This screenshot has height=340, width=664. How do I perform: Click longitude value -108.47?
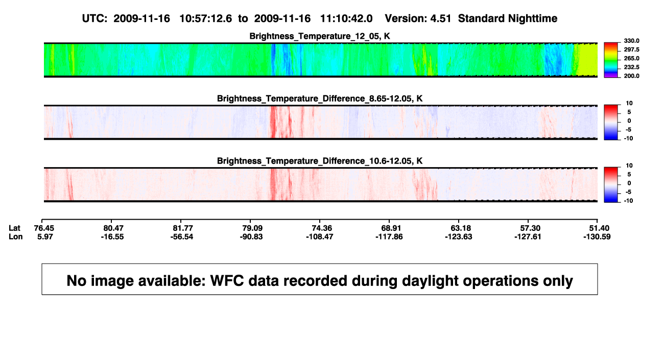(321, 237)
